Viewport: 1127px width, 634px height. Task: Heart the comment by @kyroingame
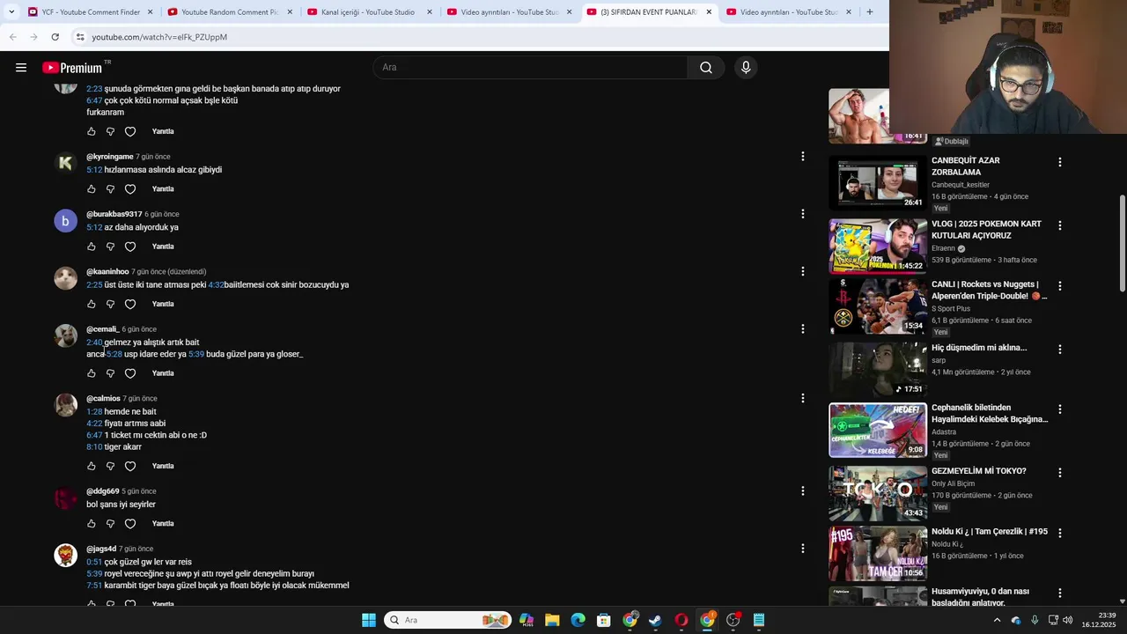tap(130, 189)
